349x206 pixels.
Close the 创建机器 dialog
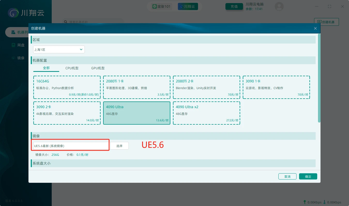coord(315,28)
